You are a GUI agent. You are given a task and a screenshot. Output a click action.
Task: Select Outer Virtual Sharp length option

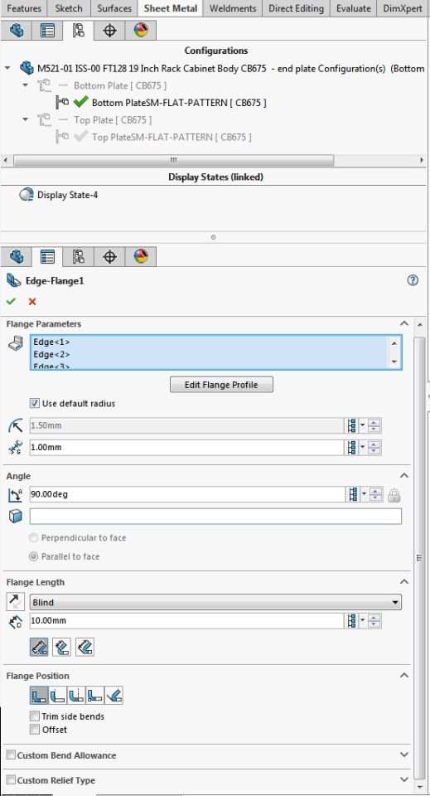click(39, 647)
